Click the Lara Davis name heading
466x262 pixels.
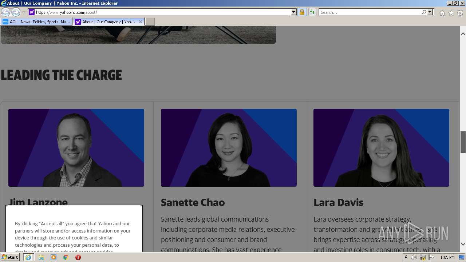pyautogui.click(x=339, y=202)
